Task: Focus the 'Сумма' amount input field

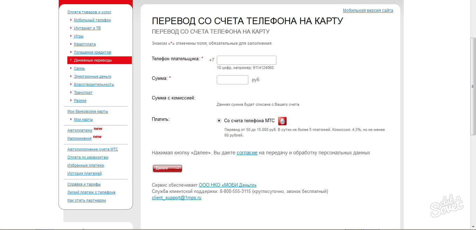Action: click(x=233, y=80)
